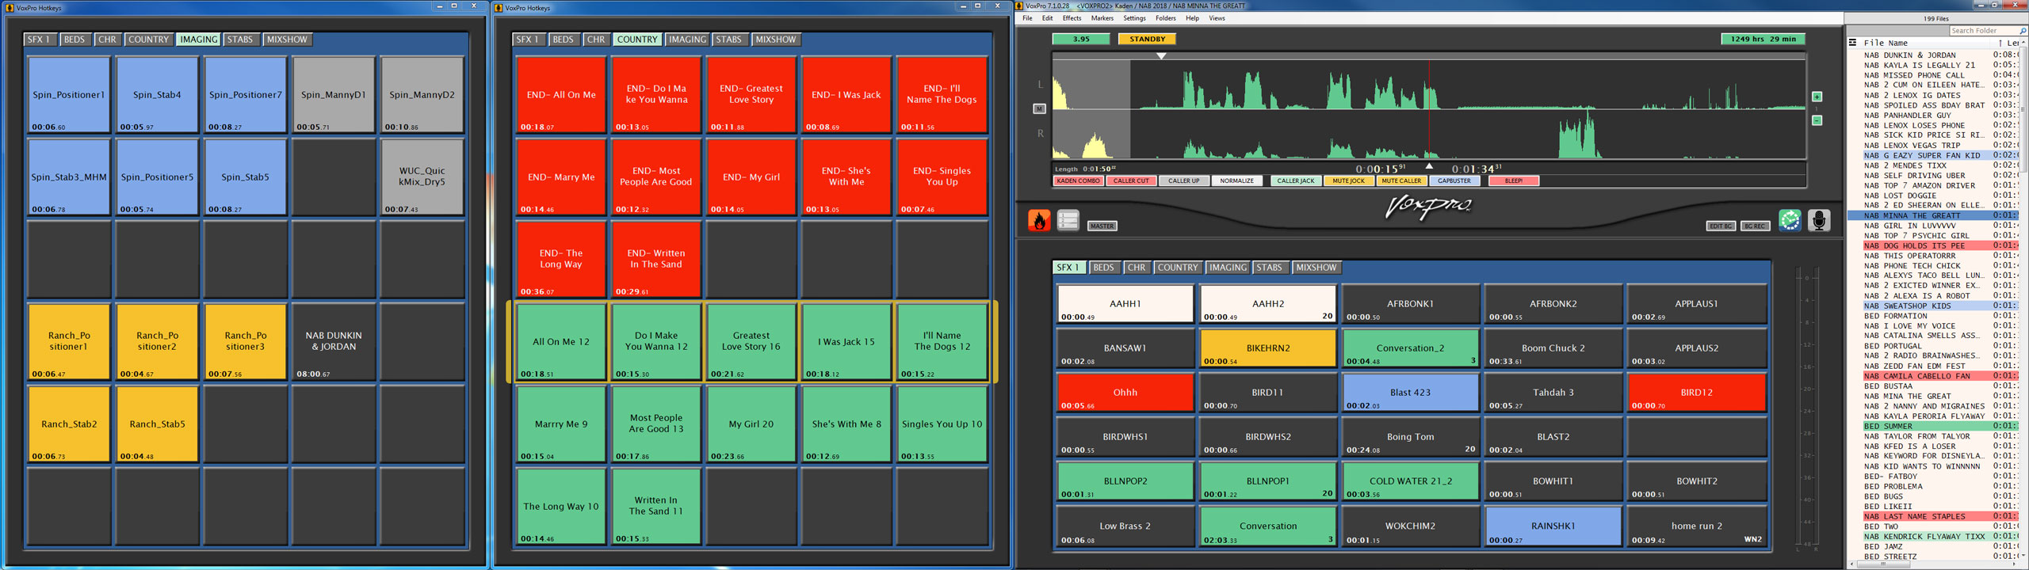Trigger Greatest Love Story 16 hotkey

[751, 342]
